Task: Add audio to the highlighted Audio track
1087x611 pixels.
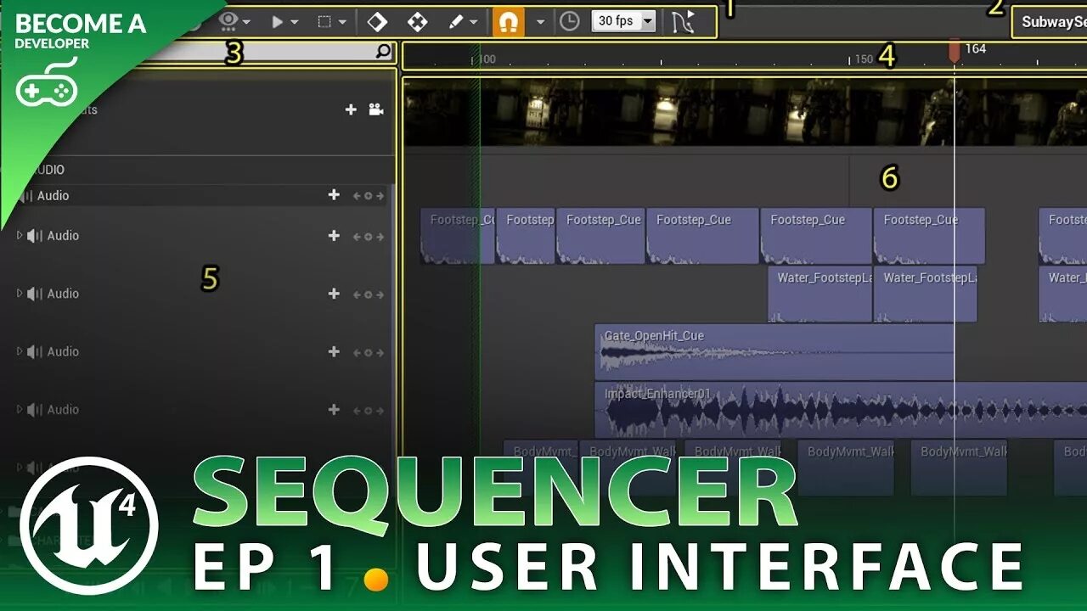Action: 334,195
